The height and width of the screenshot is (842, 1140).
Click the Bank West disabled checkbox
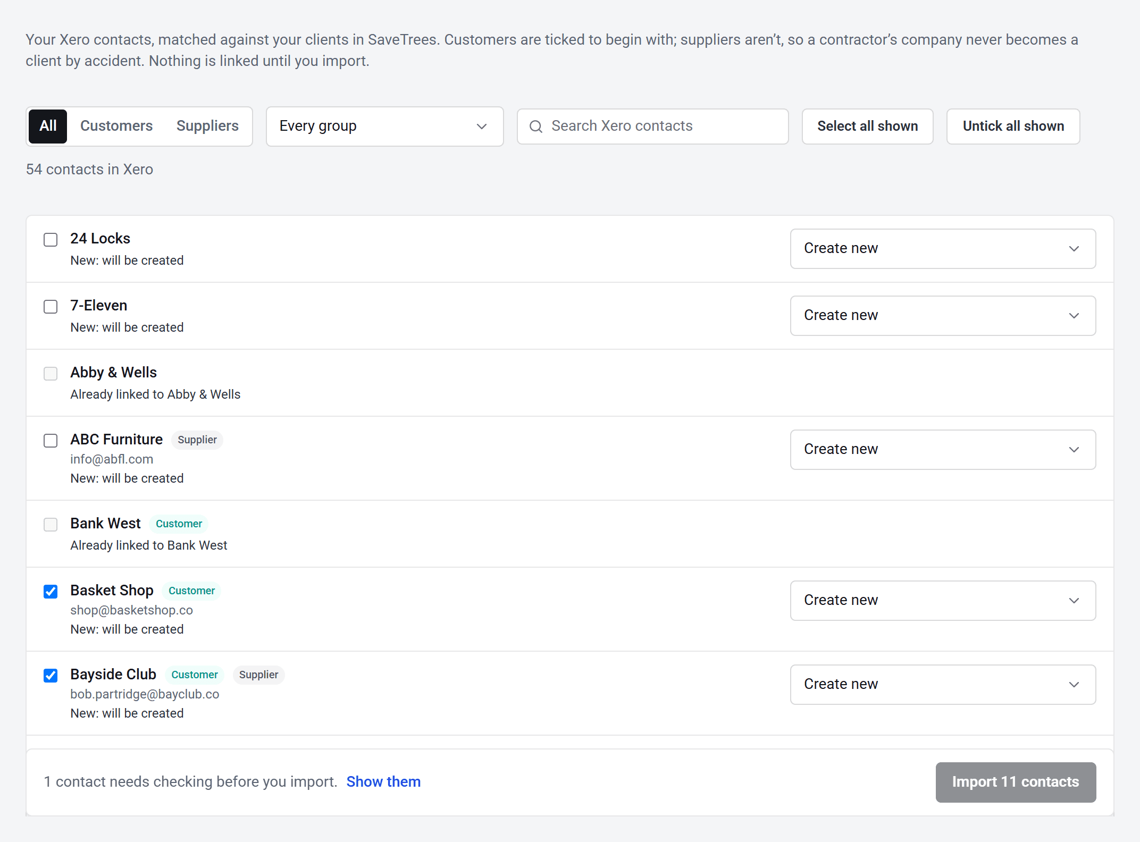tap(51, 525)
